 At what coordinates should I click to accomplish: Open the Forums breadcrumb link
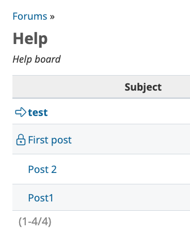(x=30, y=17)
